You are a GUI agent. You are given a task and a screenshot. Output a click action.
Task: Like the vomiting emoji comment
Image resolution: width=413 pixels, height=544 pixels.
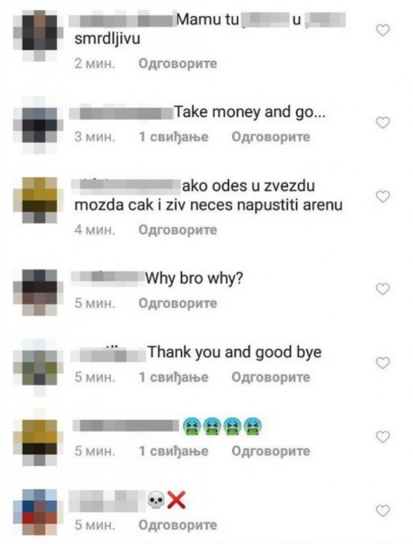pyautogui.click(x=383, y=437)
